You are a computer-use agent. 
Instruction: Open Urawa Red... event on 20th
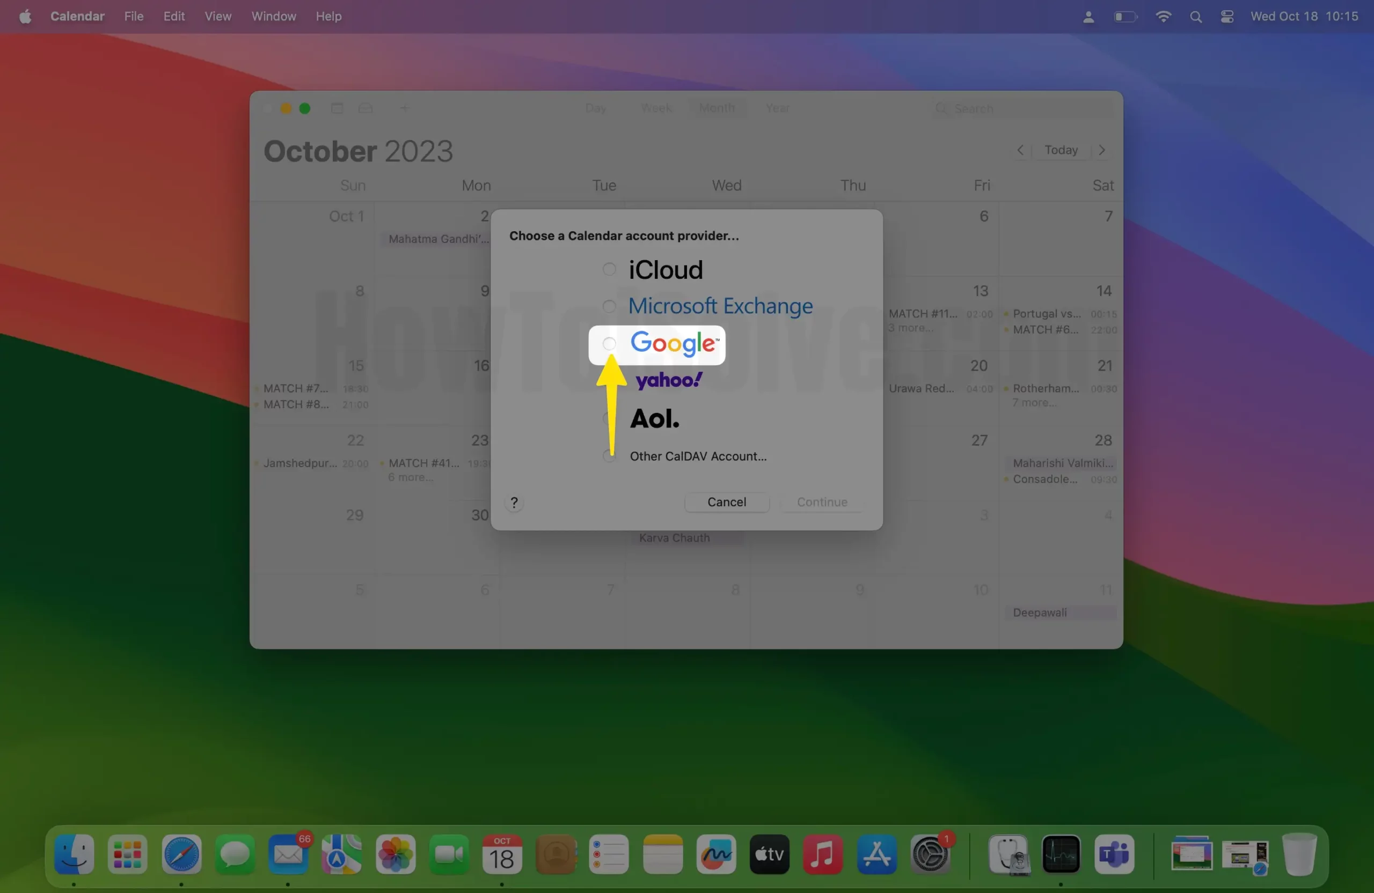(x=940, y=388)
